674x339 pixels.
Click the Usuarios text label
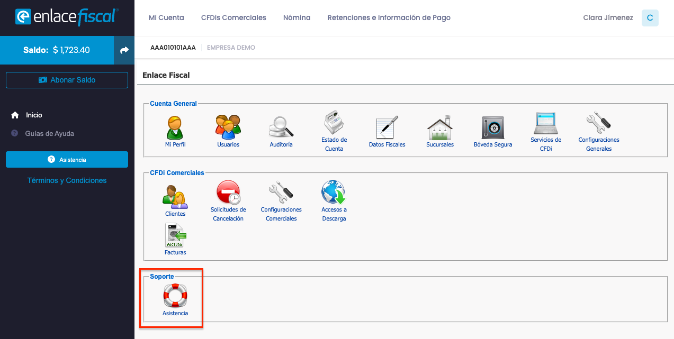coord(228,144)
